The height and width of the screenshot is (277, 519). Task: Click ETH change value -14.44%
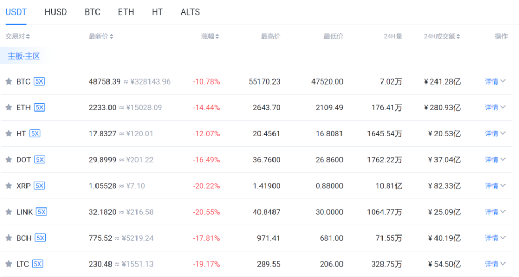[x=206, y=107]
